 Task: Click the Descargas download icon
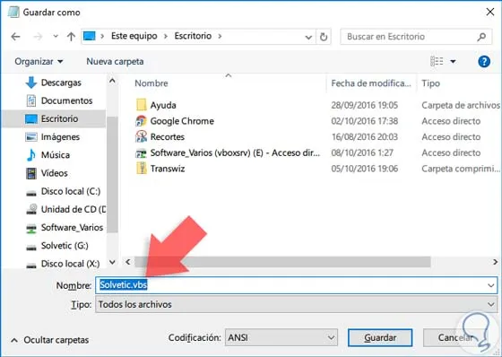click(x=31, y=83)
